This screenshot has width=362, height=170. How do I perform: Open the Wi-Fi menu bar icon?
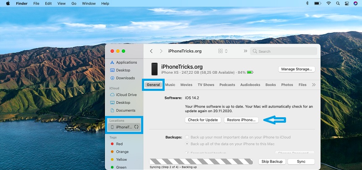[328, 3]
